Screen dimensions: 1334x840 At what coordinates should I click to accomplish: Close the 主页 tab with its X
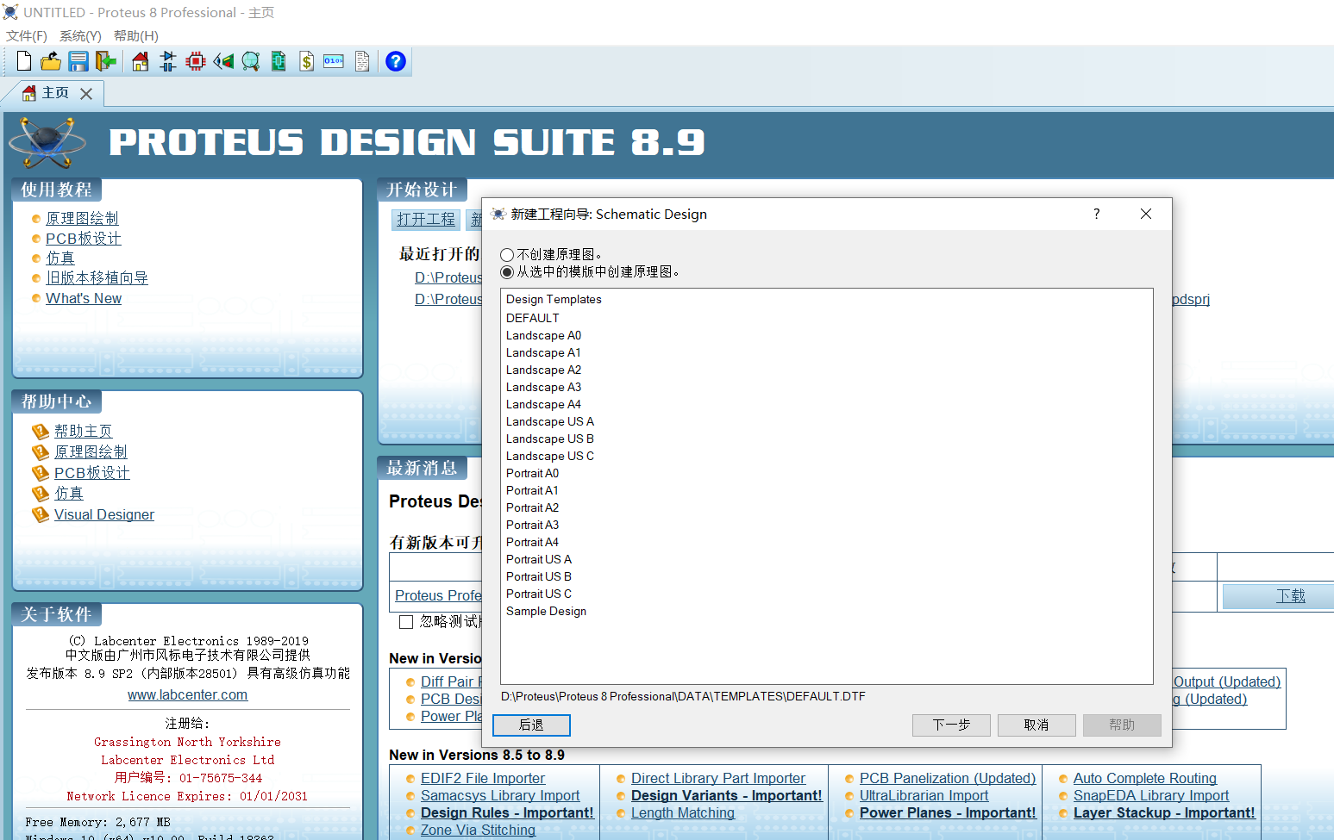coord(86,94)
